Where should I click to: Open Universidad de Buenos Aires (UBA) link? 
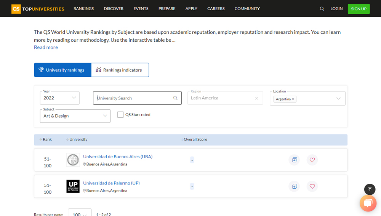118,157
